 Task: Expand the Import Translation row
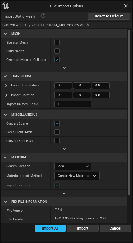pos(6,86)
